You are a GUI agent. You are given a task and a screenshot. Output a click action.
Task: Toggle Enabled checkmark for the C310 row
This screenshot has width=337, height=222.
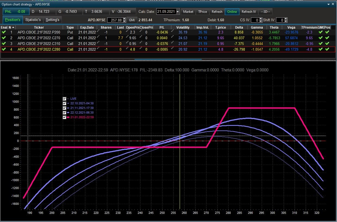(4, 44)
